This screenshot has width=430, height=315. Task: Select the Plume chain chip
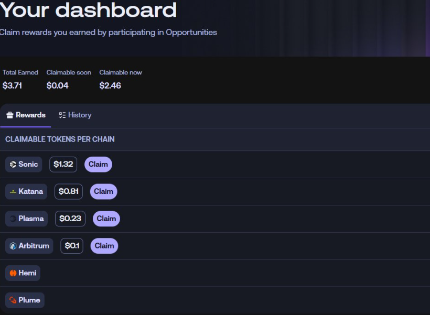click(x=25, y=300)
